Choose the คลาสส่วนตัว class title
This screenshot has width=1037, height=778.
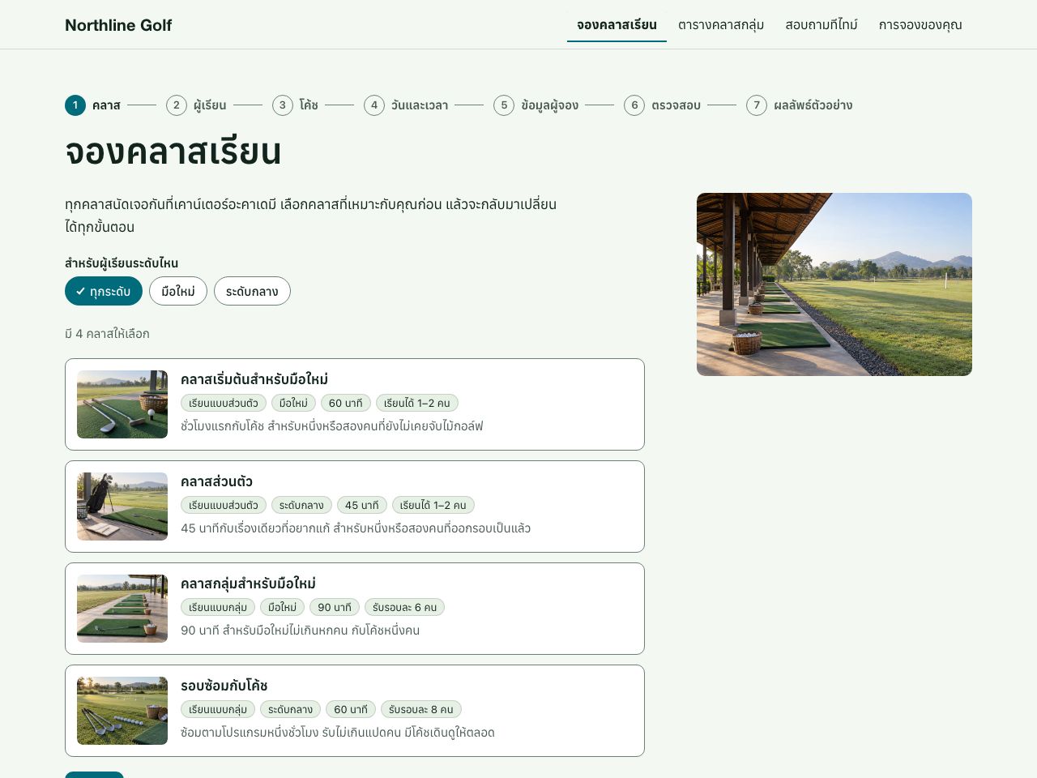point(216,481)
